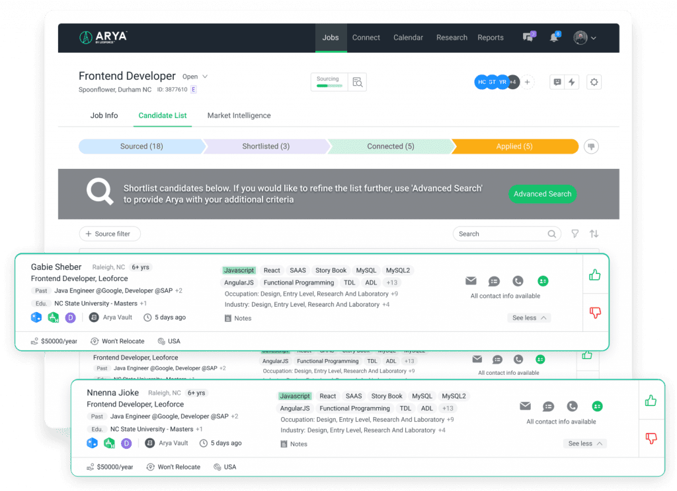
Task: Open Notes on Gabie Sheber's card
Action: point(238,318)
